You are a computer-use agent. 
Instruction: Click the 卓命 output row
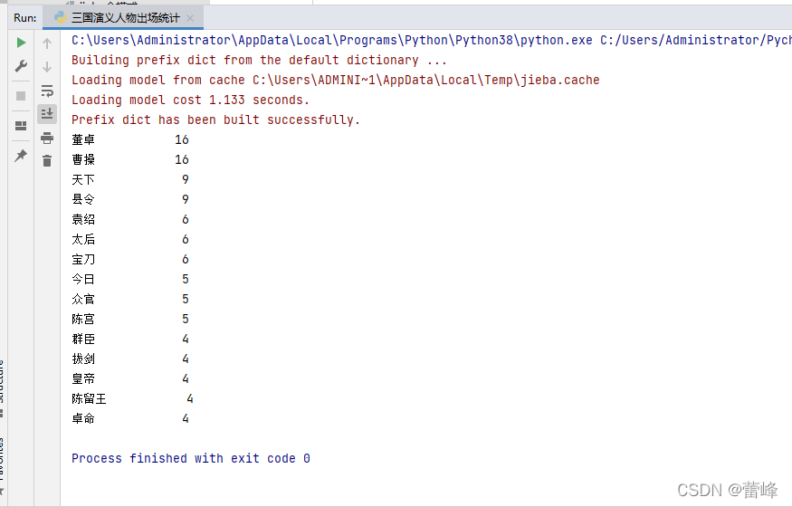130,418
